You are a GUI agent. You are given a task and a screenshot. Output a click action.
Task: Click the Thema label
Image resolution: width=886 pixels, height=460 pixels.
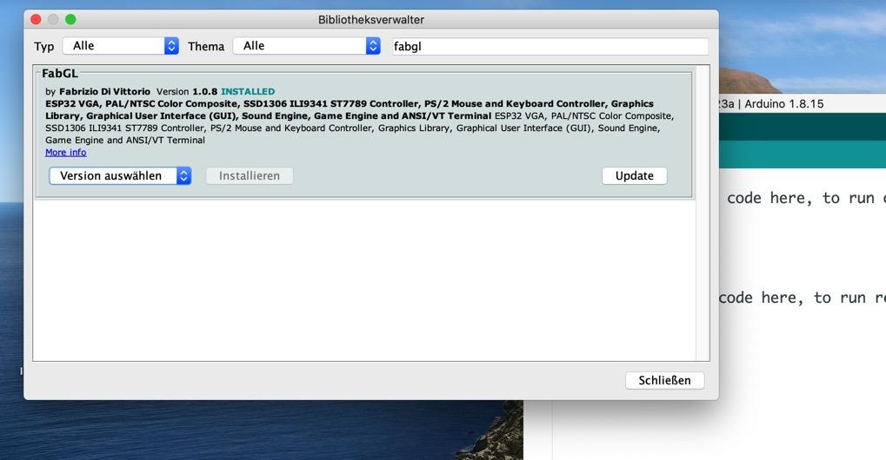206,46
